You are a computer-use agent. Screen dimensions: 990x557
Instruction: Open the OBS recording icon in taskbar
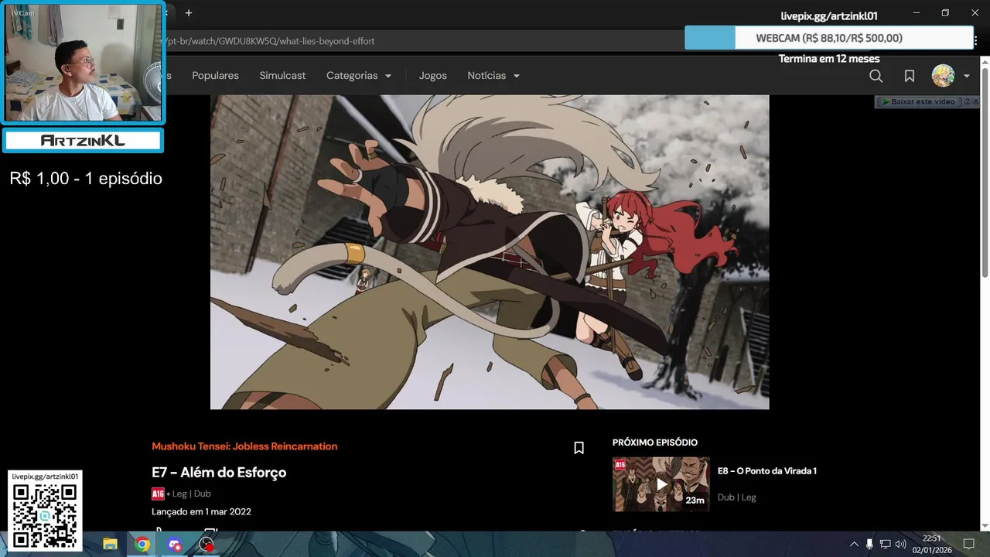click(x=207, y=545)
